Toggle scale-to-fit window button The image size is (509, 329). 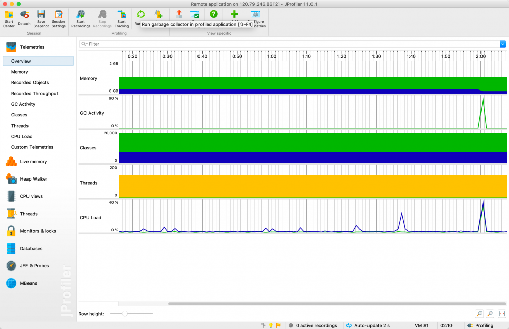click(502, 314)
